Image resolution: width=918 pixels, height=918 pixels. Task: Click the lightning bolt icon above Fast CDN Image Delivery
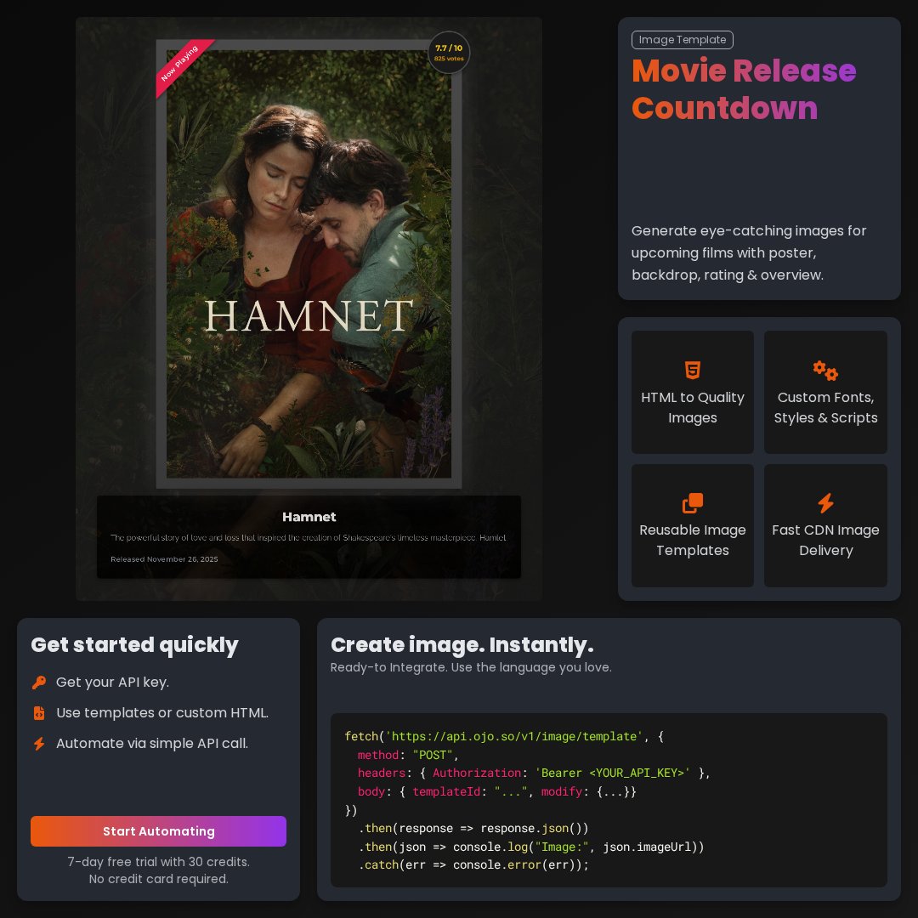point(824,503)
